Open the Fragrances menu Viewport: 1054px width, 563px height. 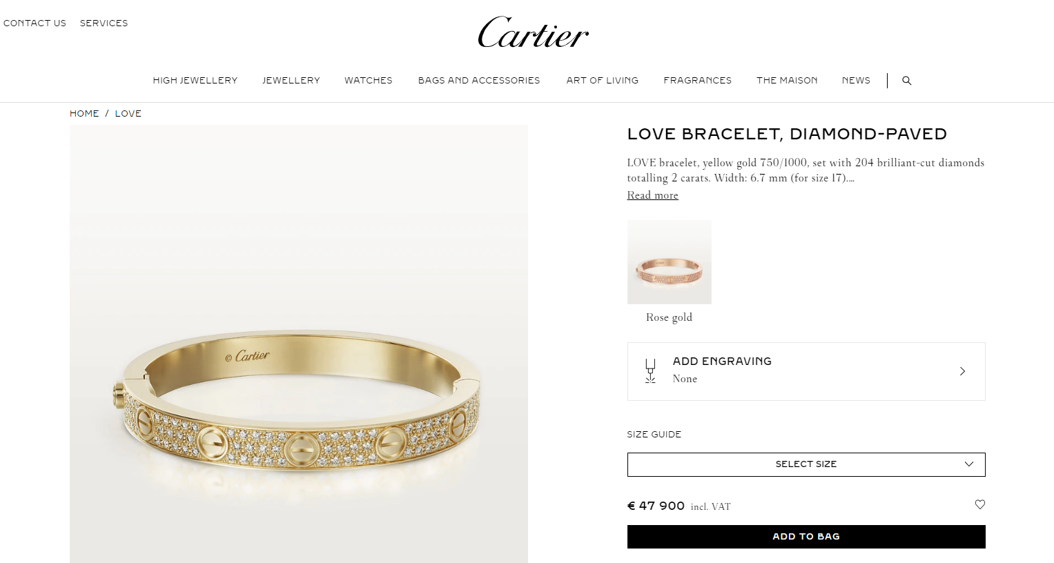point(697,81)
